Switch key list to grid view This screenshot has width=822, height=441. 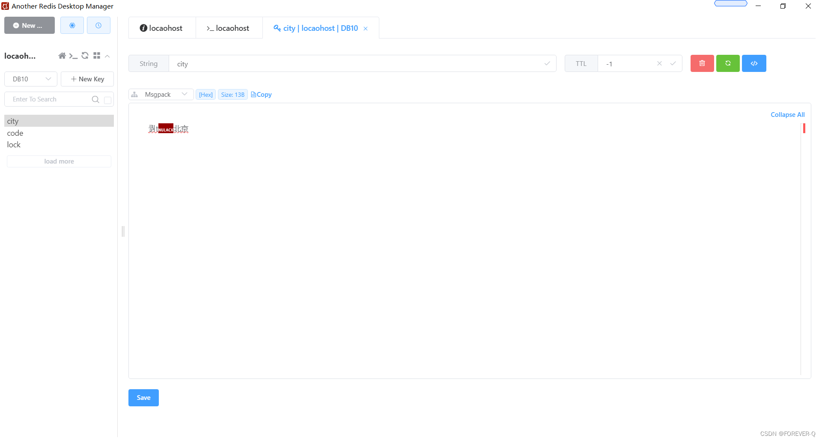96,56
